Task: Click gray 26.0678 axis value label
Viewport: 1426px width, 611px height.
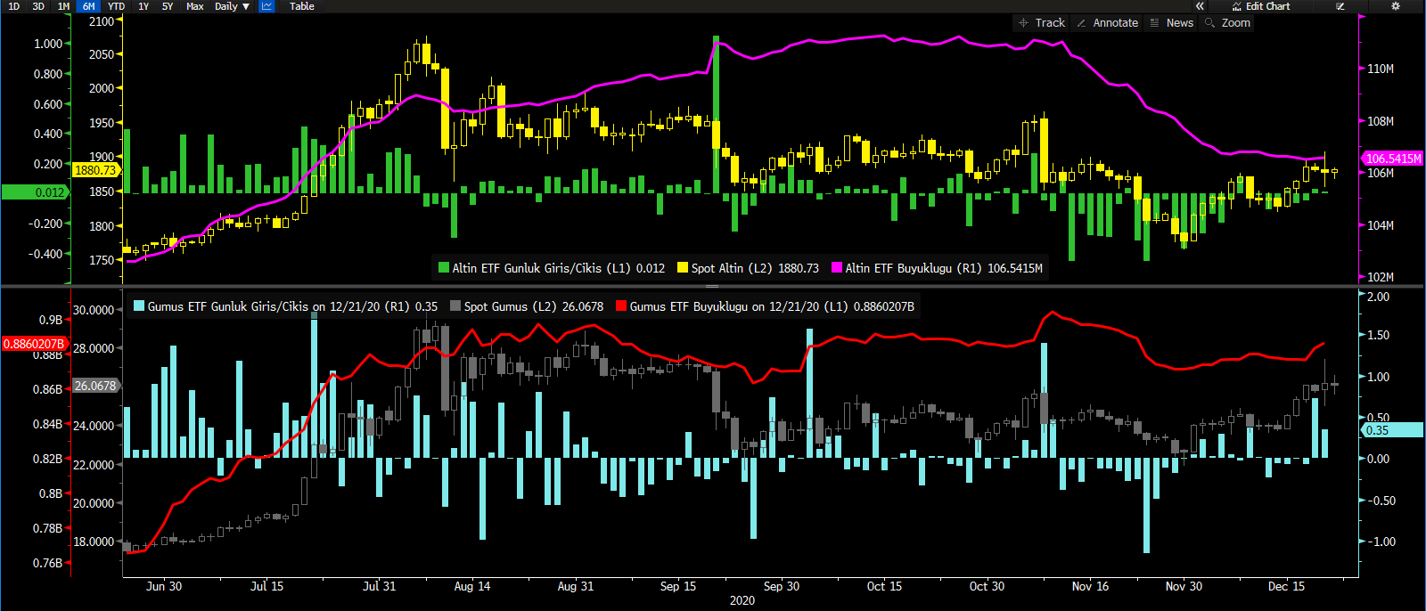Action: [95, 386]
